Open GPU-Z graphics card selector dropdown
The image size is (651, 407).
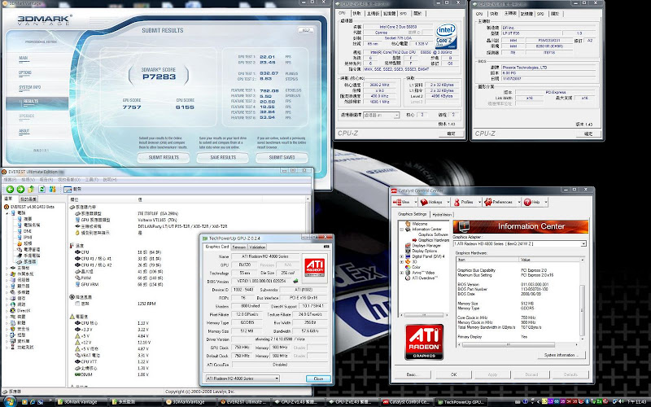[277, 379]
